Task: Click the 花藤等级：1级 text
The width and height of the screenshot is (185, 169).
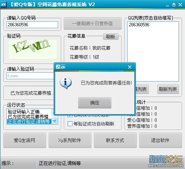Action: (85, 57)
